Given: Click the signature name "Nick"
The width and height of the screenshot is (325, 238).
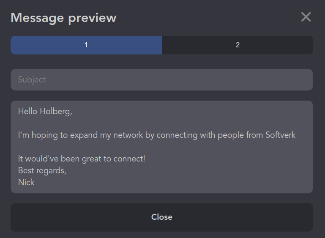Looking at the screenshot, I should (x=26, y=183).
